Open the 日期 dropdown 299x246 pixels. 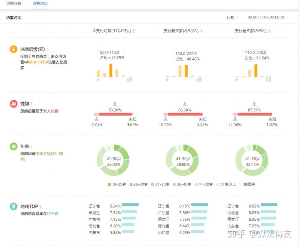pos(232,17)
